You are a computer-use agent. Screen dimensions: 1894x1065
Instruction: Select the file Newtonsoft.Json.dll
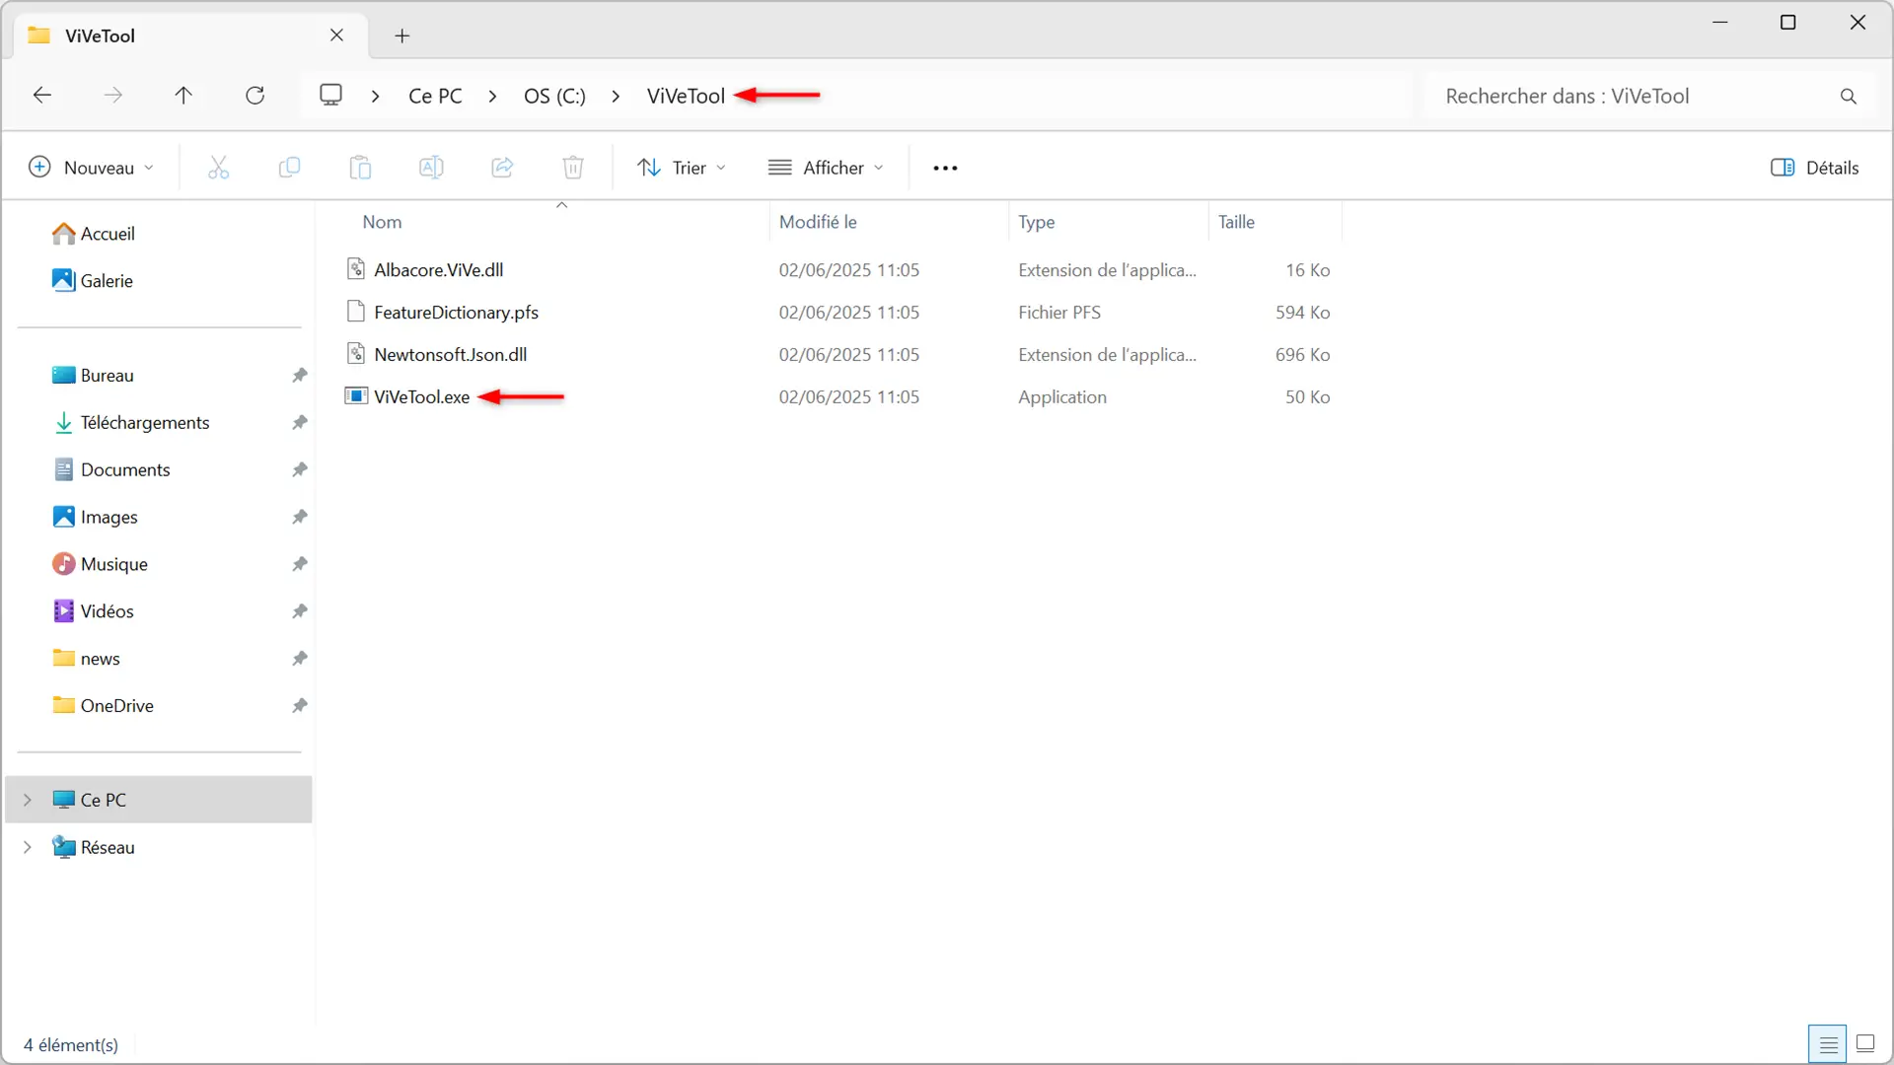tap(451, 355)
